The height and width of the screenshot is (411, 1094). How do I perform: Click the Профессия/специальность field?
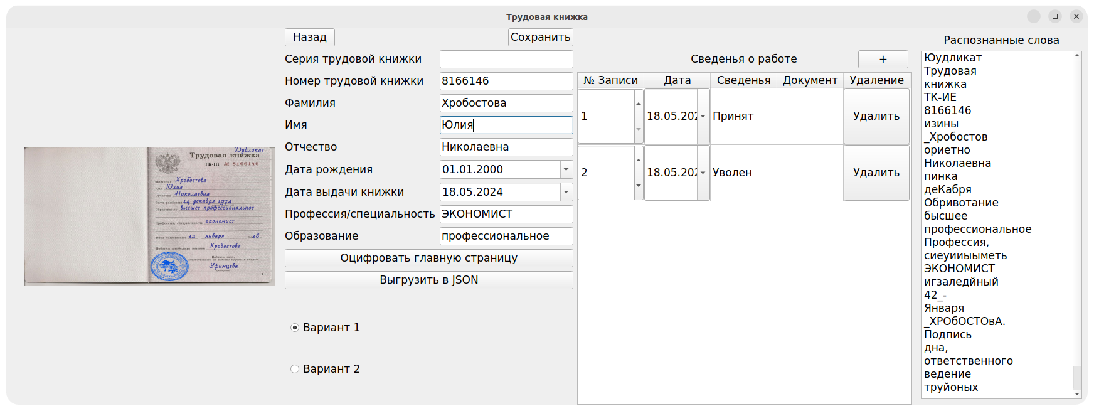[x=506, y=214]
